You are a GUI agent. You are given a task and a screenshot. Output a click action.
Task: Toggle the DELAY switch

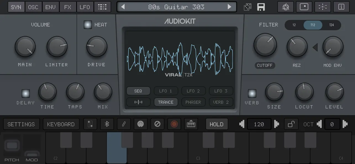tap(26, 94)
